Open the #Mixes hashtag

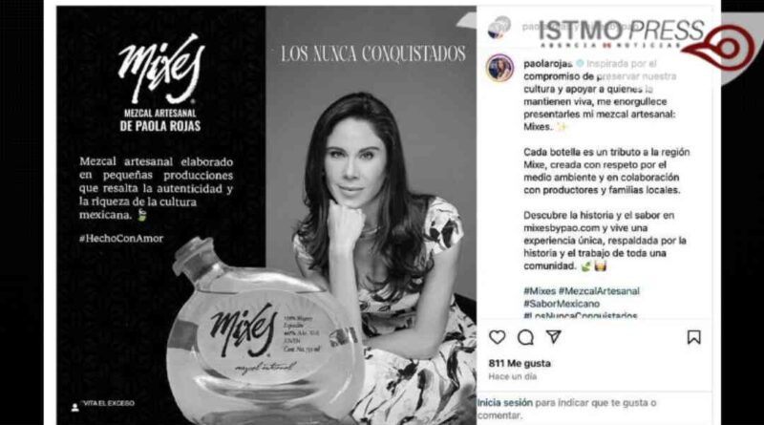pos(540,291)
